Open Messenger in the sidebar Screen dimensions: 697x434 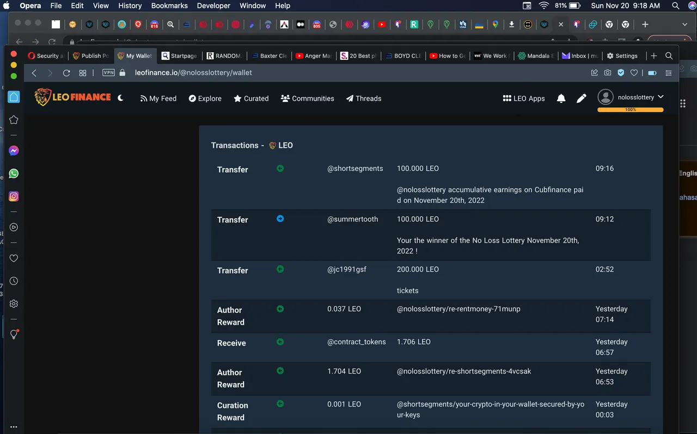coord(14,151)
